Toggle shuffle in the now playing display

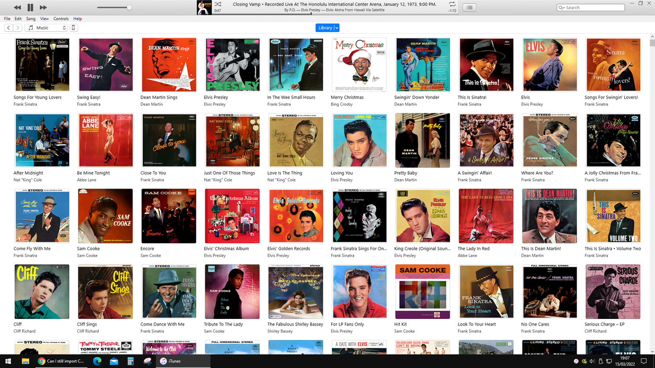coord(217,4)
